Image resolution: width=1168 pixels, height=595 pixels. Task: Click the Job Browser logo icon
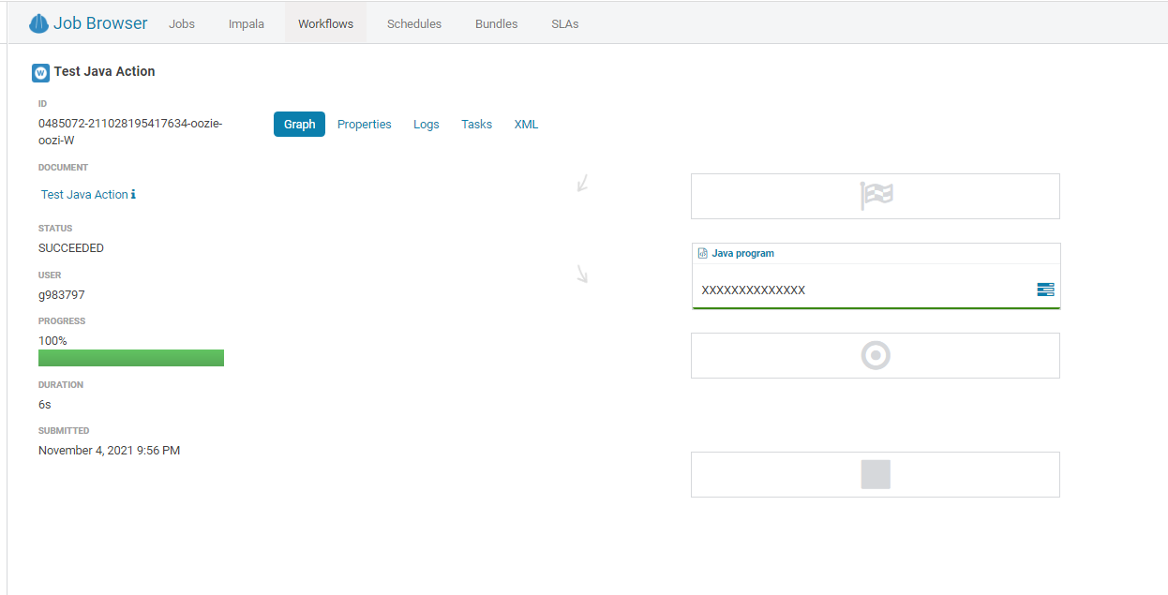pos(38,22)
